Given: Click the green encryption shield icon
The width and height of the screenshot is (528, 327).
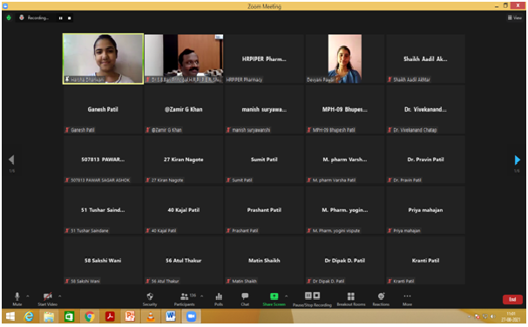Looking at the screenshot, I should 9,17.
